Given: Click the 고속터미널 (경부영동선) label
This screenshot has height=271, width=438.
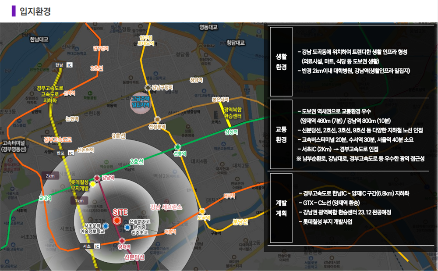Looking at the screenshot, I should [x=14, y=146].
